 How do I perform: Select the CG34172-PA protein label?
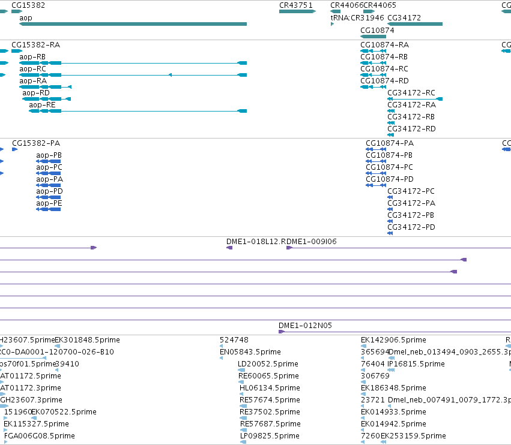coord(411,203)
